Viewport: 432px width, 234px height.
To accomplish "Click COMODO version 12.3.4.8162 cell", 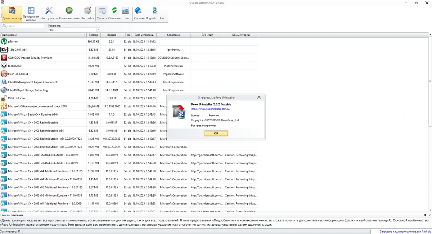I will pyautogui.click(x=112, y=58).
